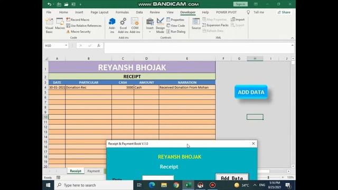The height and width of the screenshot is (190, 338).
Task: Select the Receipt sheet tab
Action: coord(76,171)
